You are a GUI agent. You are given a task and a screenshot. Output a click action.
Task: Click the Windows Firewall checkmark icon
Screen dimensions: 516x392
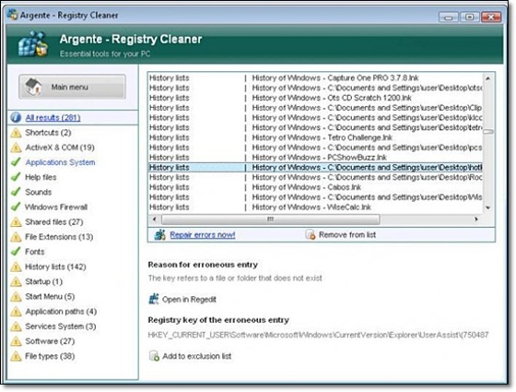pyautogui.click(x=16, y=207)
